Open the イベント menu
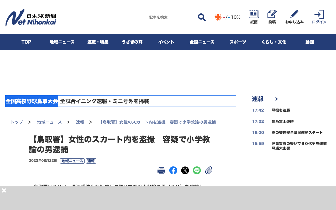Viewport: 336px width, 210px height. 166,42
